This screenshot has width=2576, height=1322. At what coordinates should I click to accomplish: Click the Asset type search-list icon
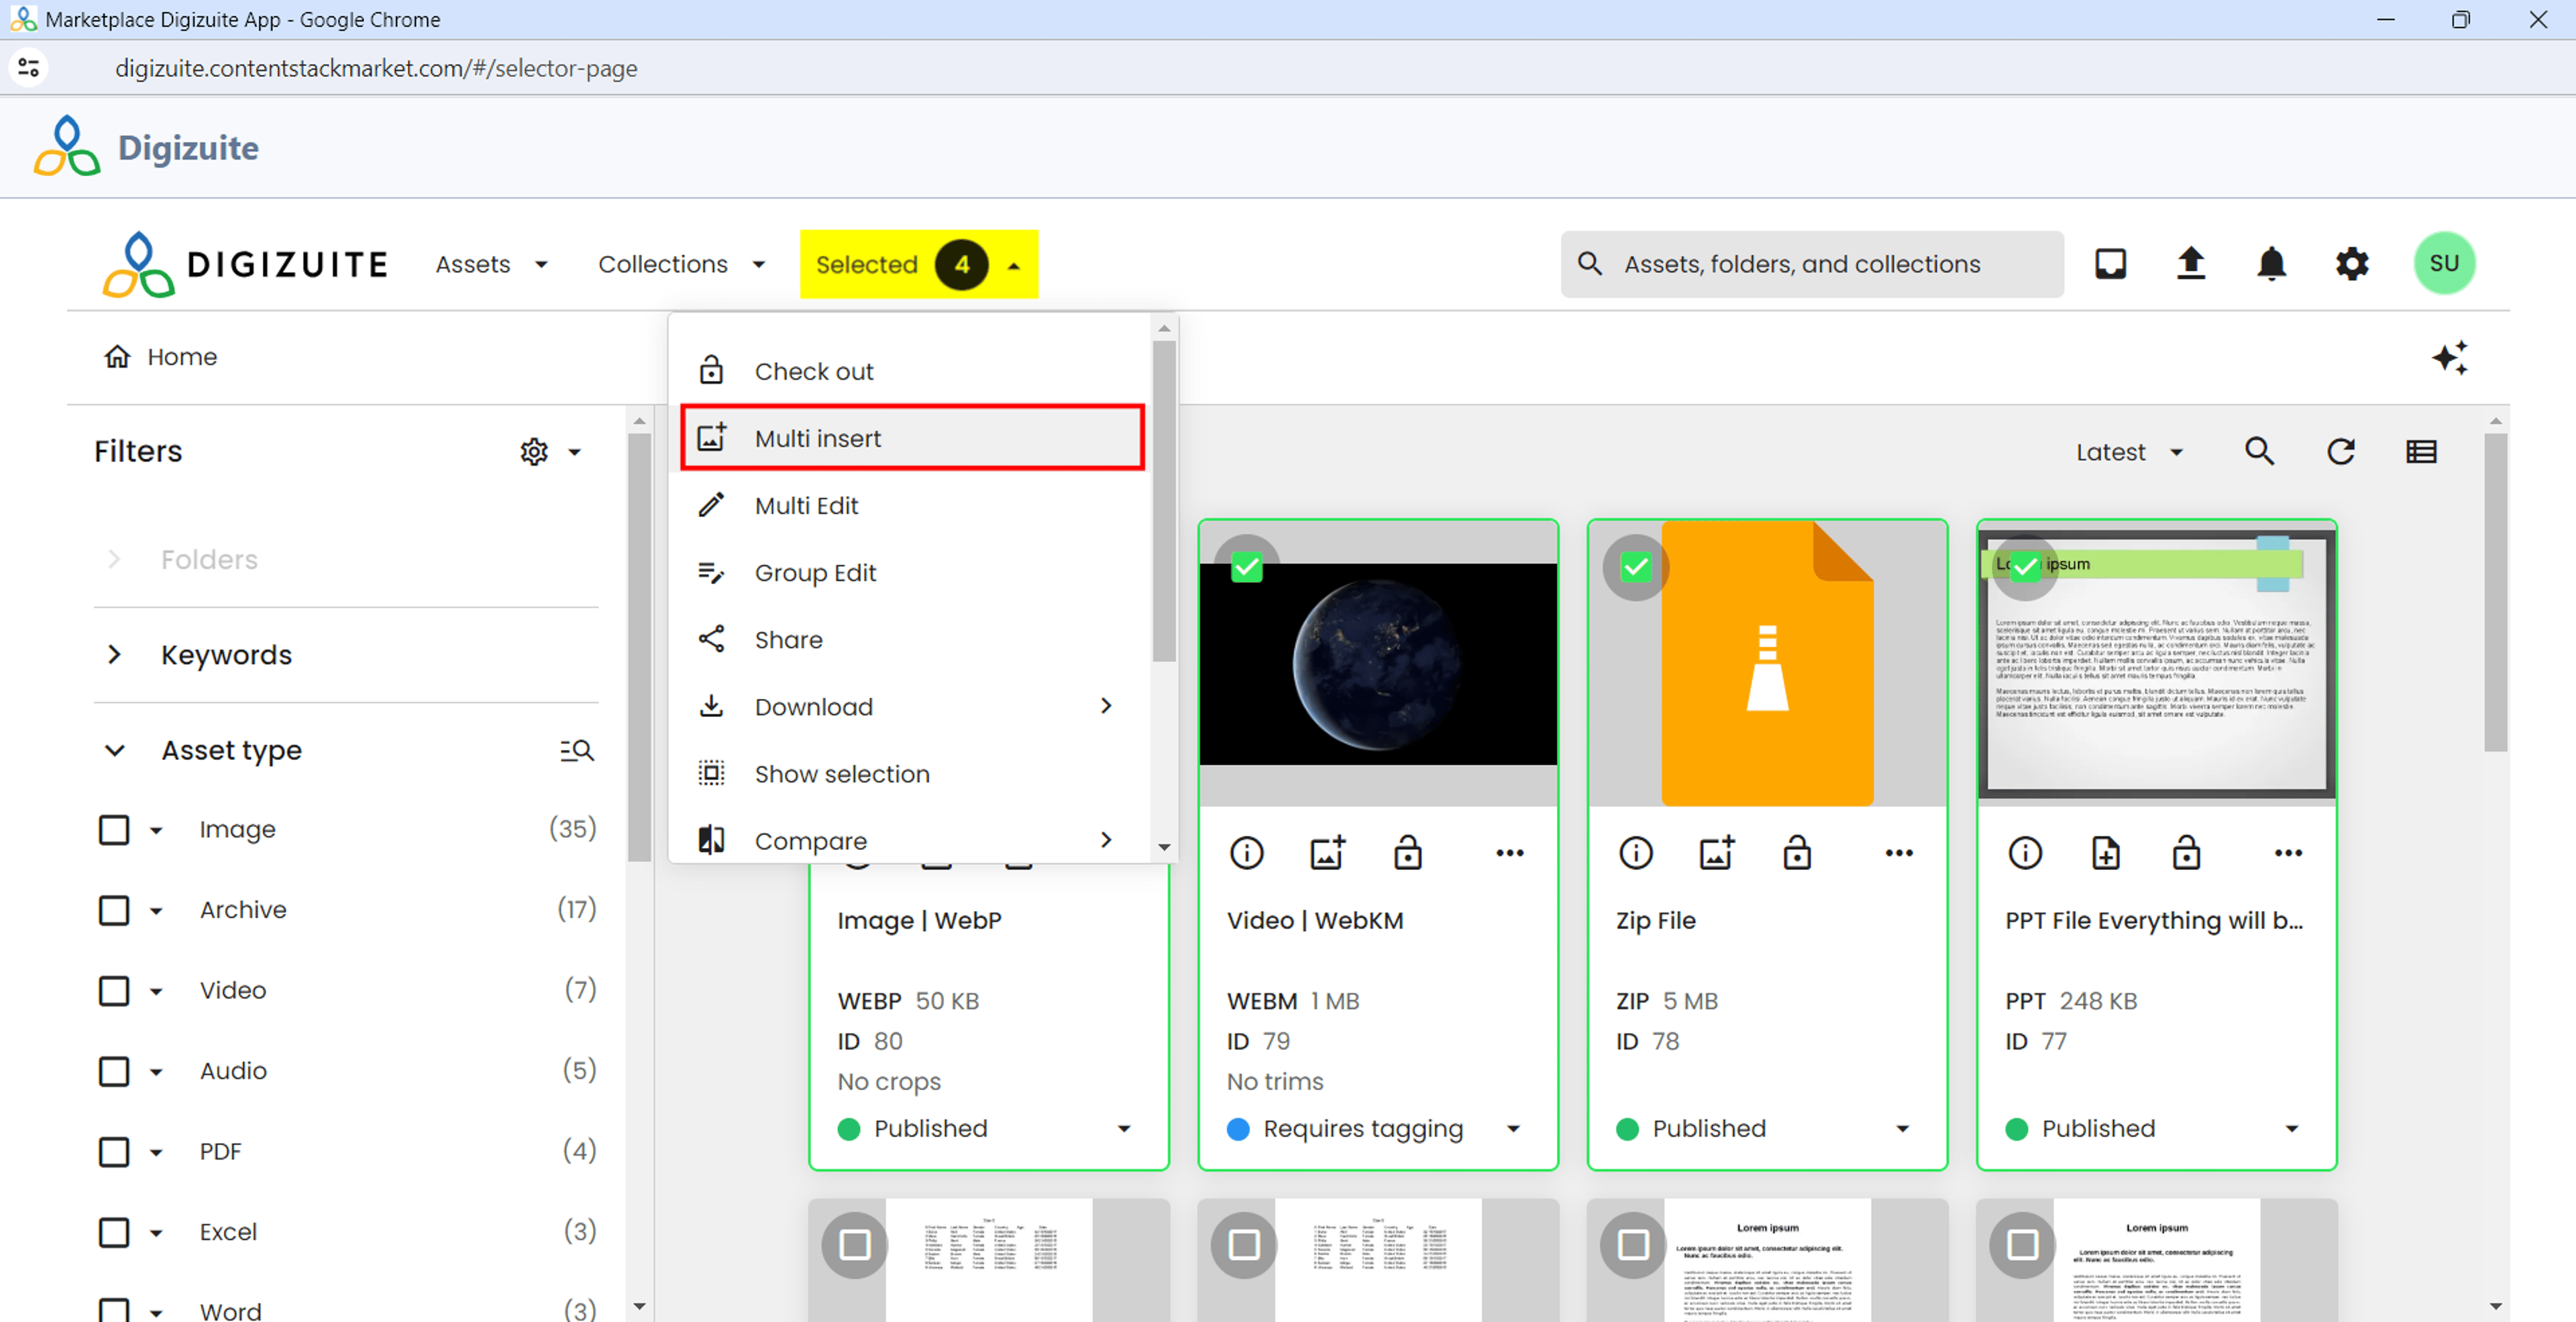[x=577, y=750]
